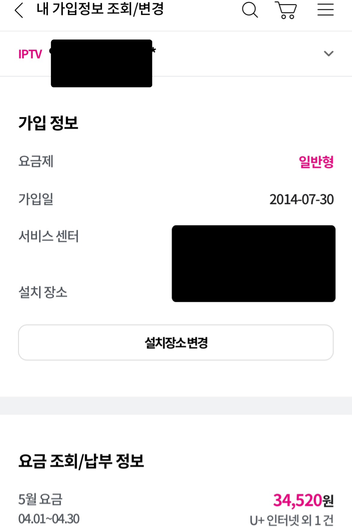Viewport: 352px width, 527px height.
Task: Tap the back arrow icon
Action: pyautogui.click(x=19, y=10)
